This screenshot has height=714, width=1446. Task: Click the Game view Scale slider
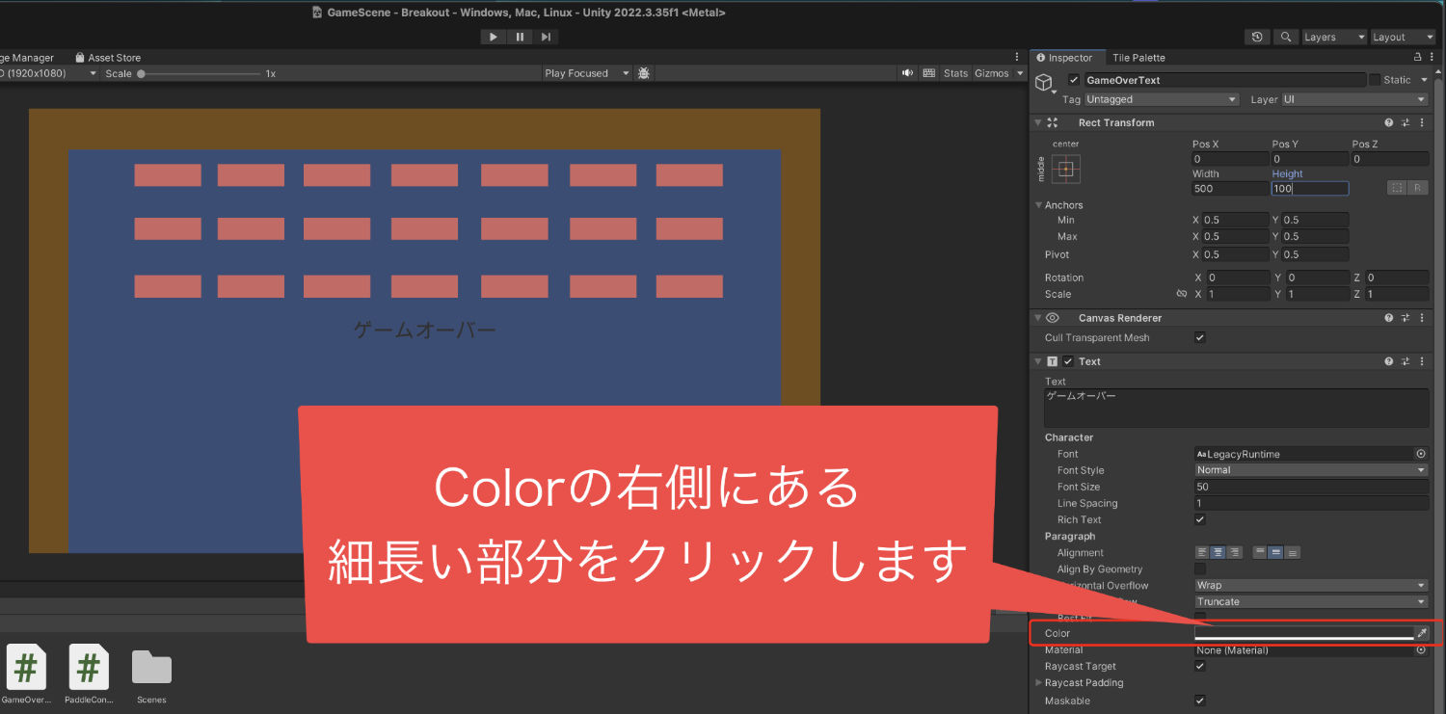click(x=200, y=73)
